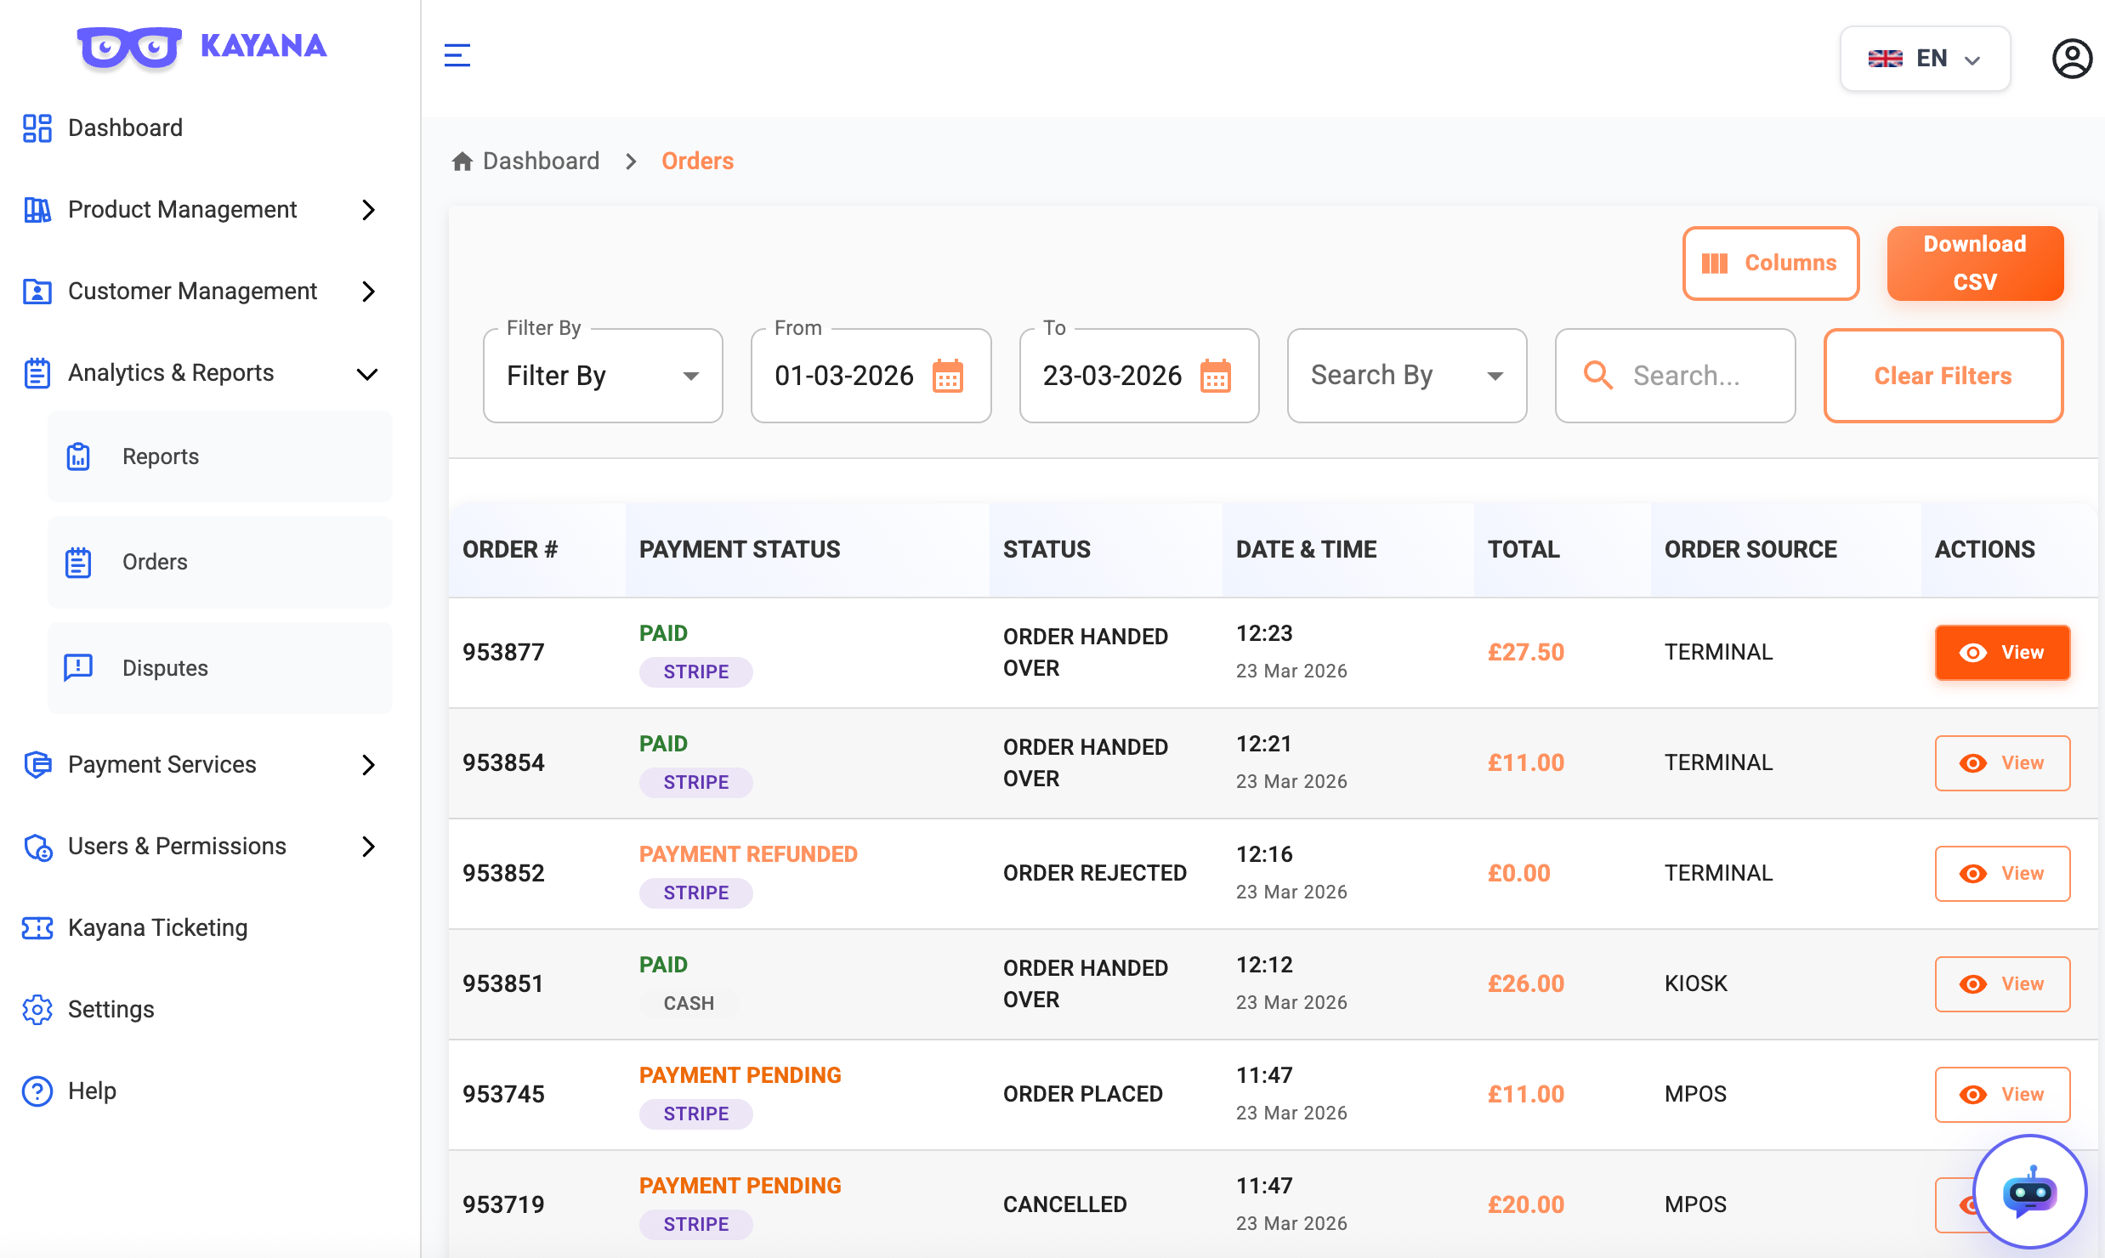Open the From date calendar picker
2105x1258 pixels.
pyautogui.click(x=948, y=376)
